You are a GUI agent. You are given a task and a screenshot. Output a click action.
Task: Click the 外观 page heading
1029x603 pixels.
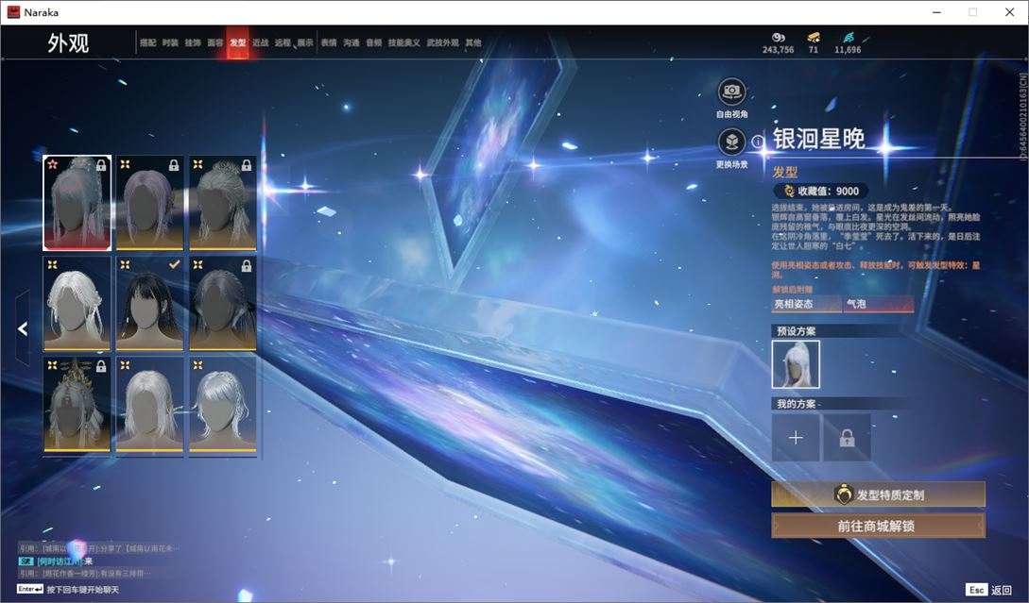click(68, 42)
